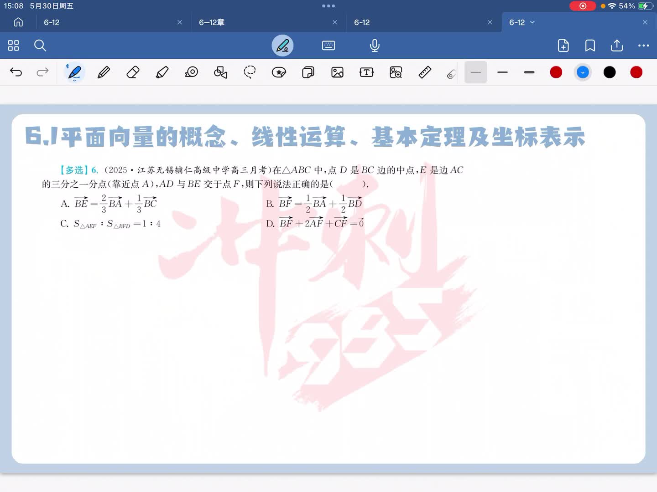Viewport: 657px width, 492px height.
Task: Switch to the 6–12章 tab
Action: 212,22
